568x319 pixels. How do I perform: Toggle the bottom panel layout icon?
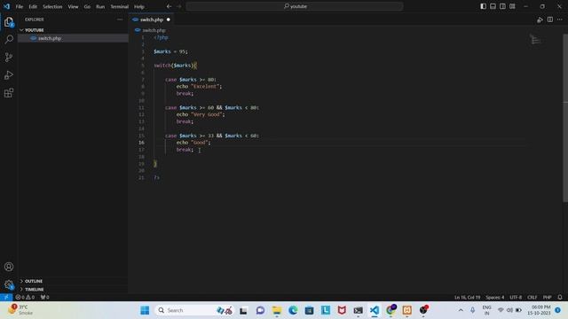tap(493, 6)
